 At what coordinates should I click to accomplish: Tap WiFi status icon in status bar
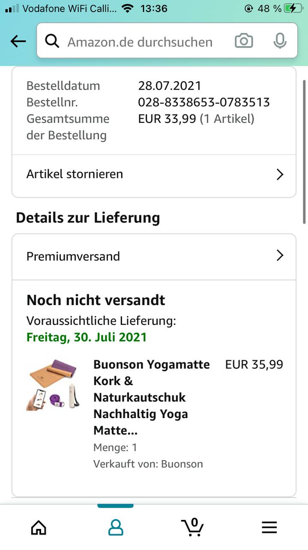[x=127, y=8]
